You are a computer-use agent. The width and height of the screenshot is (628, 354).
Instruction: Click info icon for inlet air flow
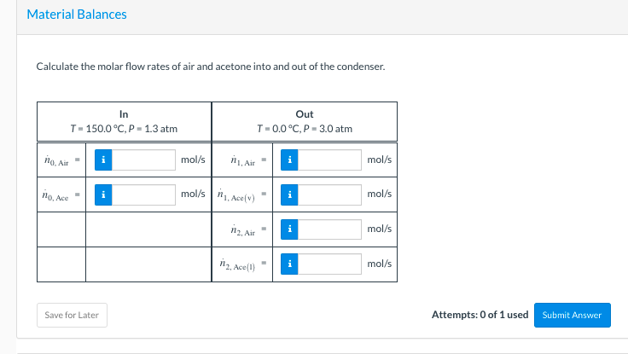[x=103, y=160]
